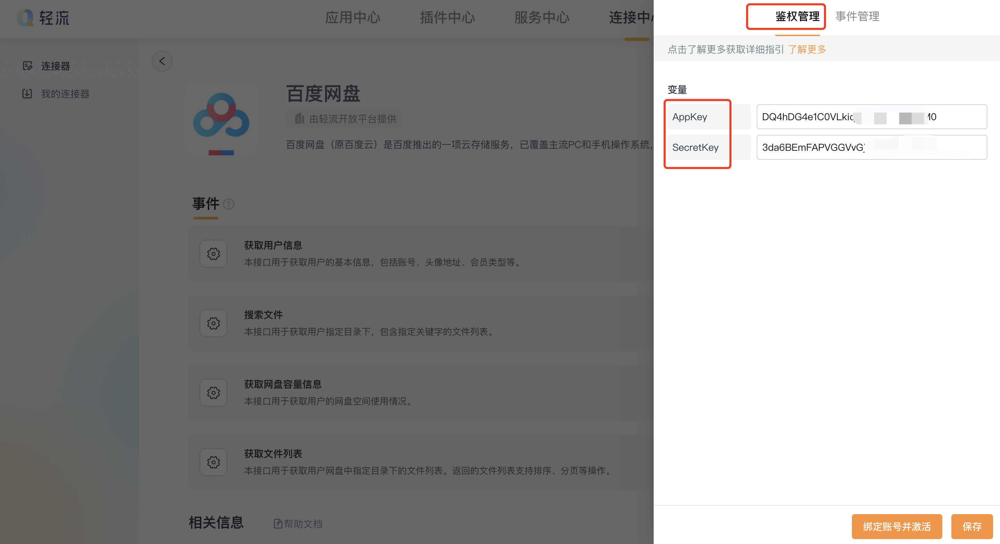Viewport: 1000px width, 544px height.
Task: Click the 轻流 logo icon
Action: (26, 17)
